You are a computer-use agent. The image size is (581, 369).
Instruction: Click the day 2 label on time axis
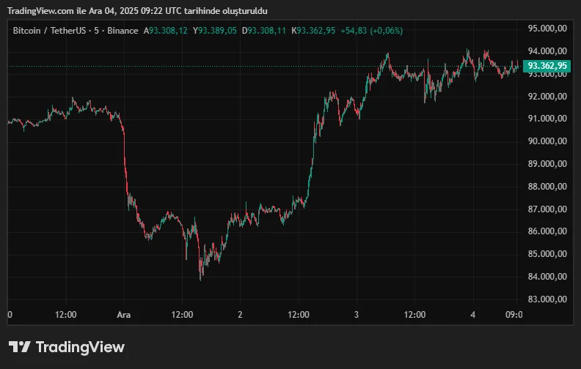click(x=240, y=315)
